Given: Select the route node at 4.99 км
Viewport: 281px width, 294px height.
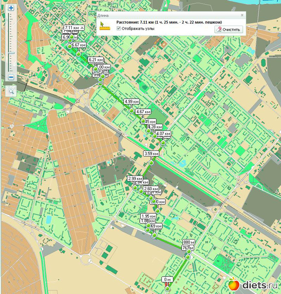Looking at the screenshot, I should [x=131, y=111].
